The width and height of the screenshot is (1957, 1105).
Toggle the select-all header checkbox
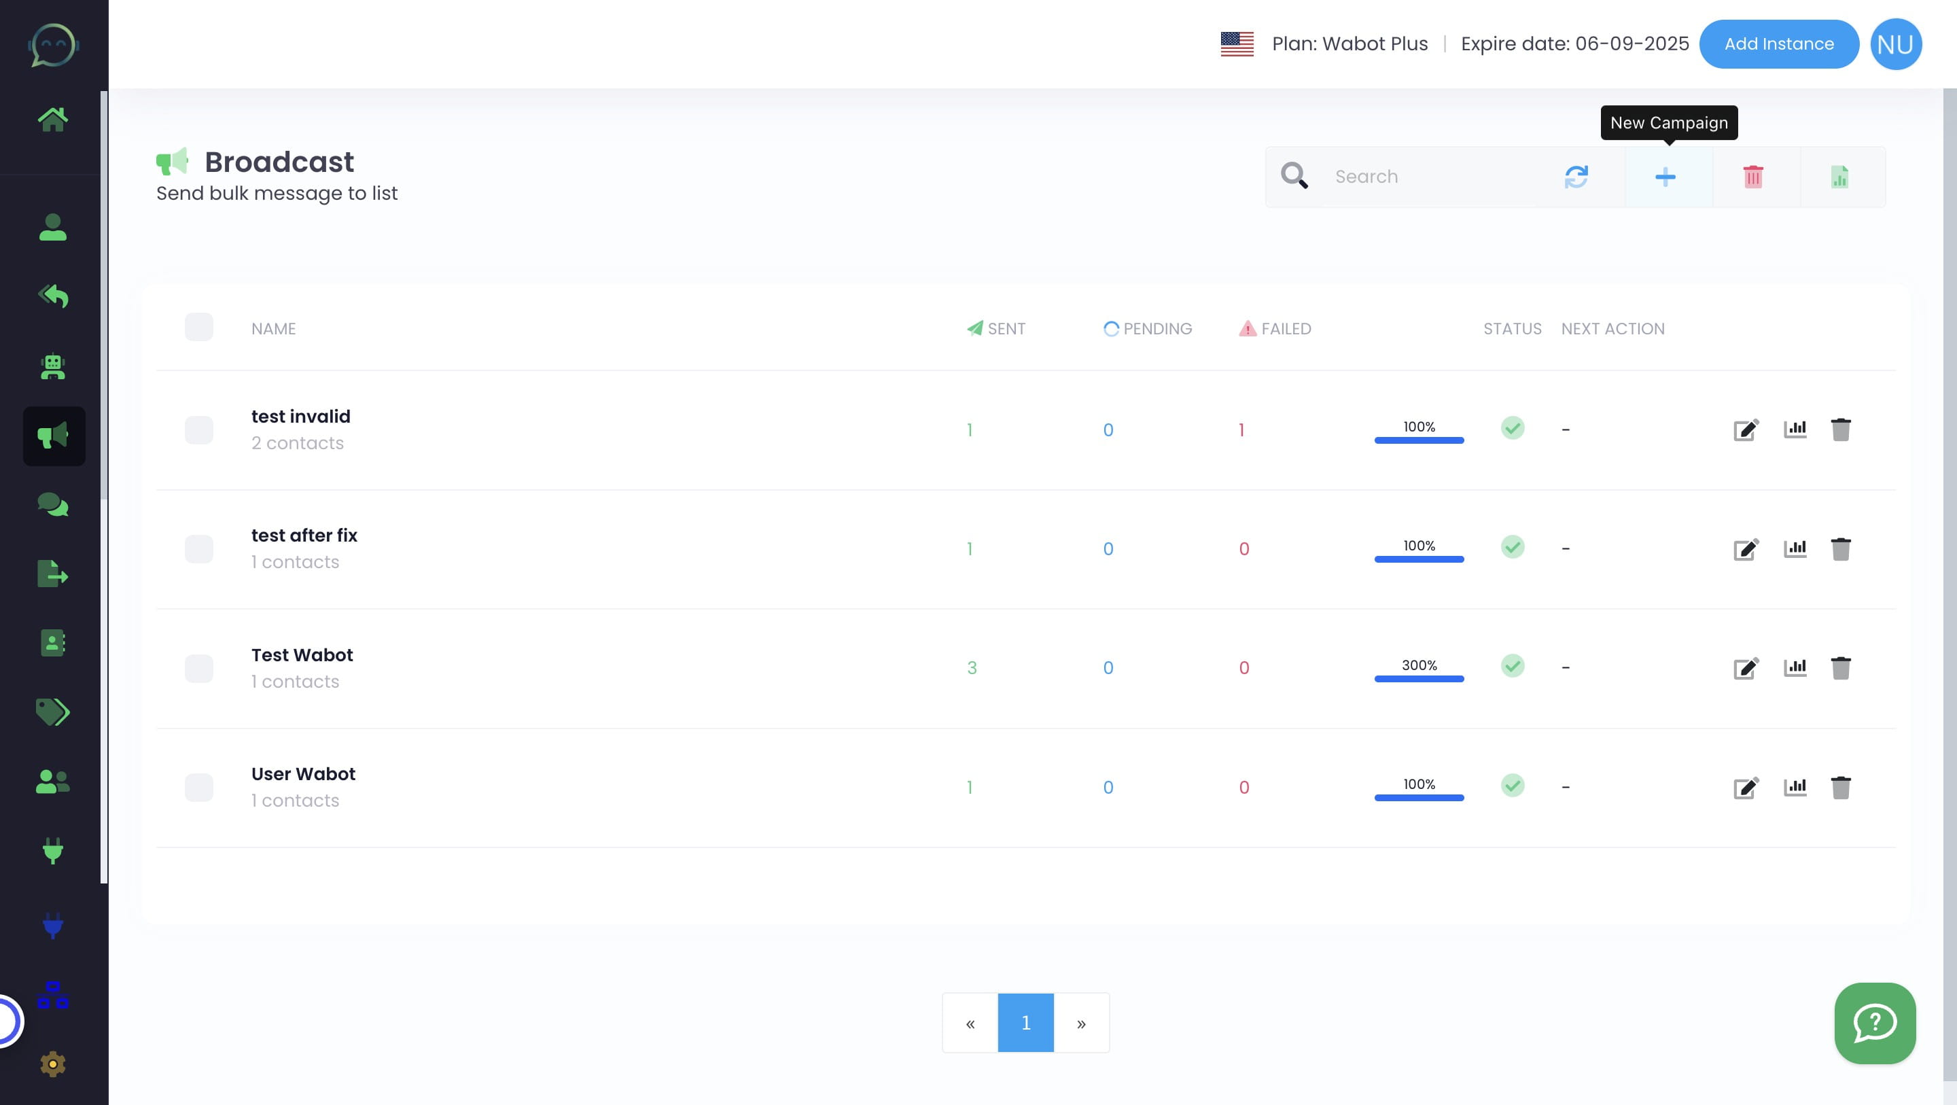pyautogui.click(x=199, y=327)
